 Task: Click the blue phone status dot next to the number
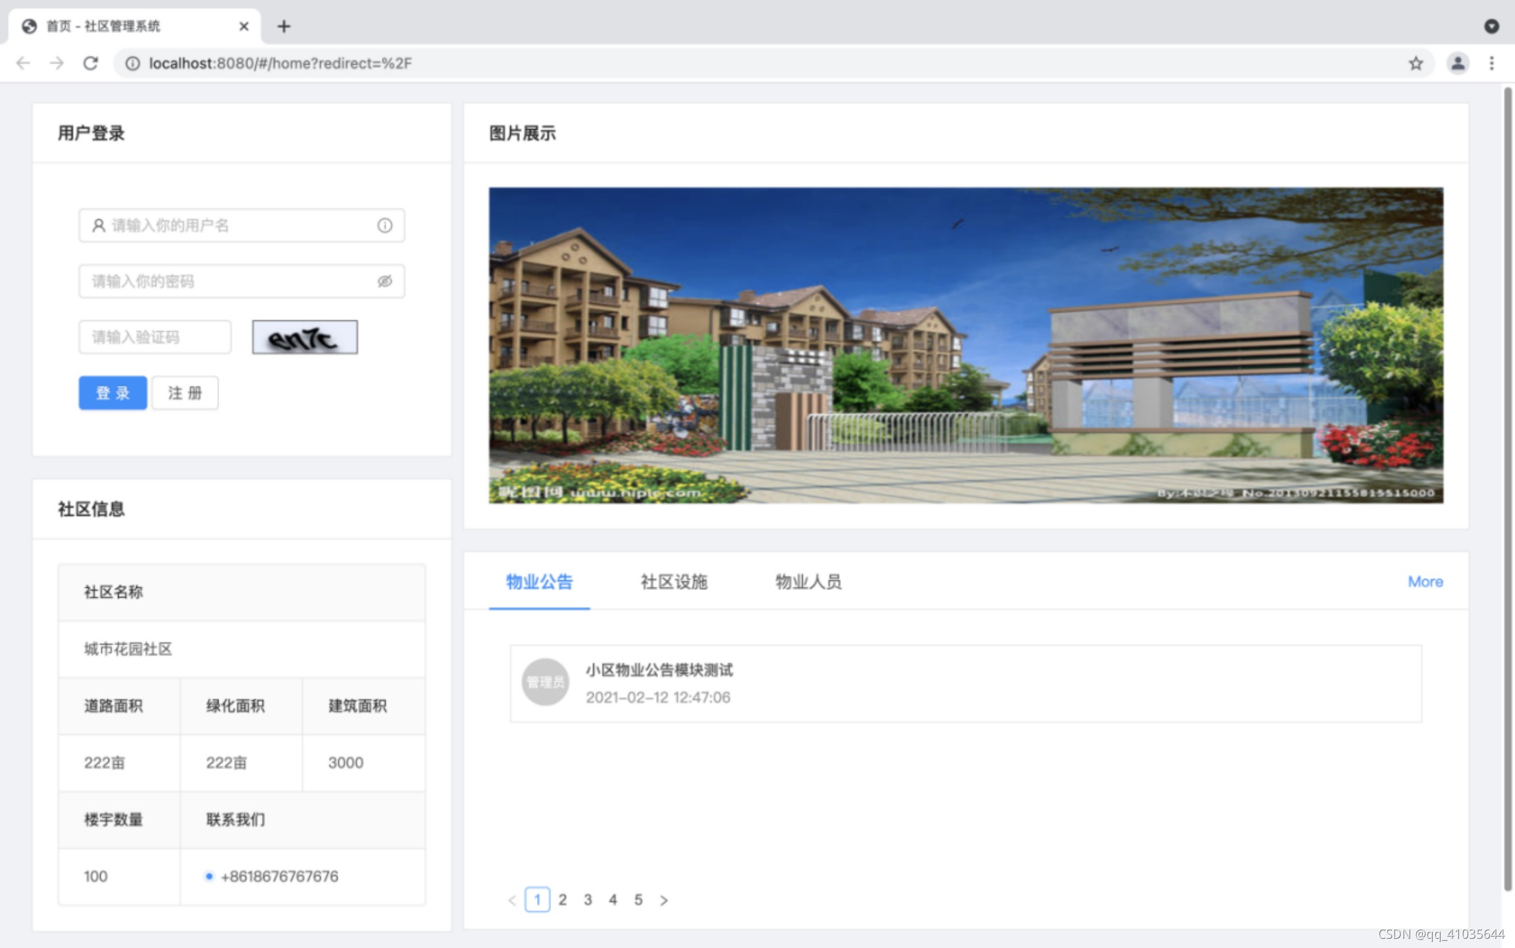(209, 876)
